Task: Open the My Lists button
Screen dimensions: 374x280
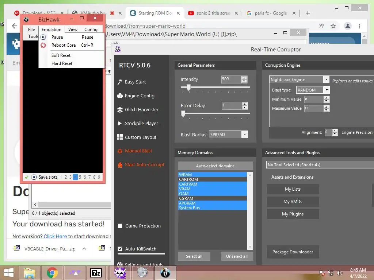Action: 293,189
